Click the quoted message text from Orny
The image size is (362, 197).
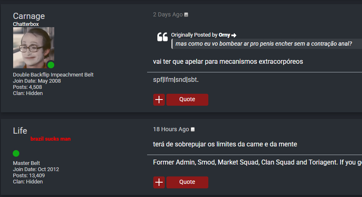click(263, 44)
